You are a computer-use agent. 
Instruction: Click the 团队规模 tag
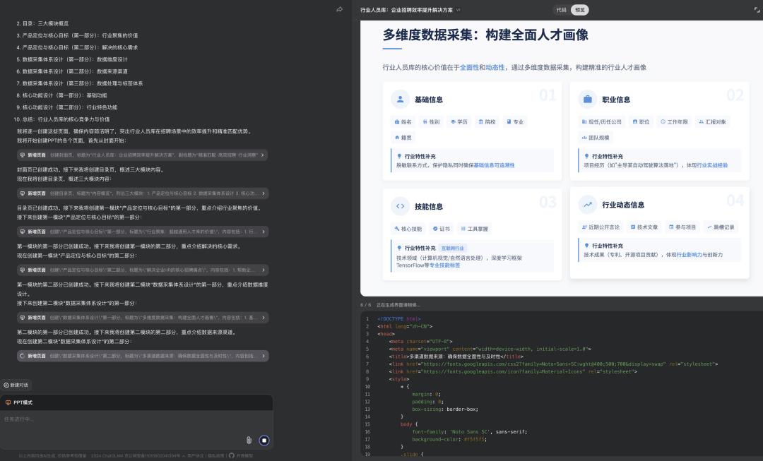coord(596,138)
